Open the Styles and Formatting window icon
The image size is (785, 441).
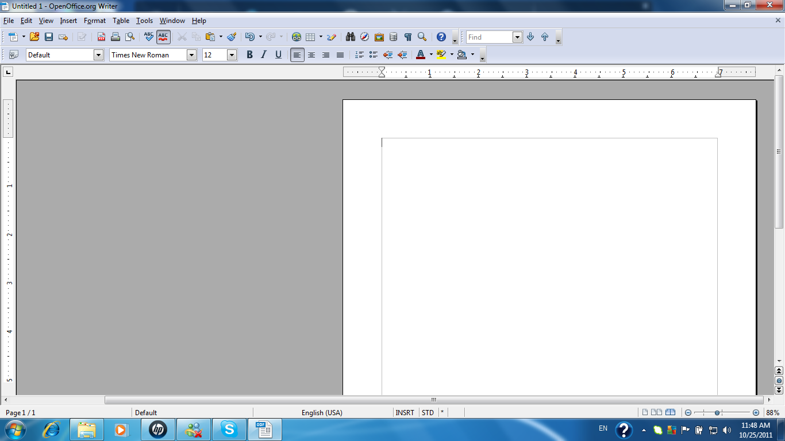[x=14, y=55]
